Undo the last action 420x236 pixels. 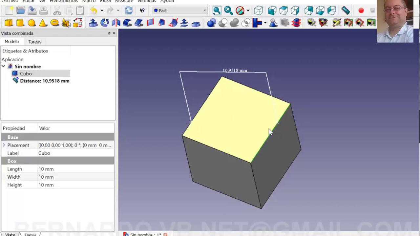94,10
